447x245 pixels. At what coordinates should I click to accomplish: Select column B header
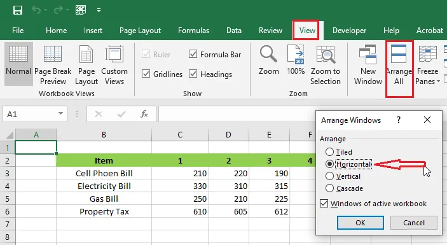pyautogui.click(x=104, y=135)
